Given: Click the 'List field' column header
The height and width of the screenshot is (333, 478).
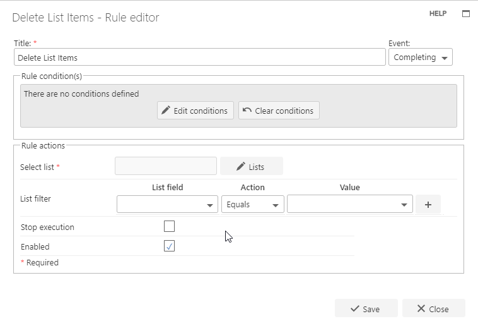Looking at the screenshot, I should [167, 187].
